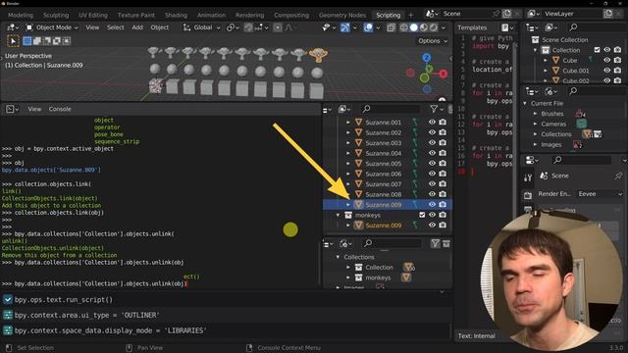Open the UV Editing workspace tab
Screen dimensions: 628x353
click(93, 16)
